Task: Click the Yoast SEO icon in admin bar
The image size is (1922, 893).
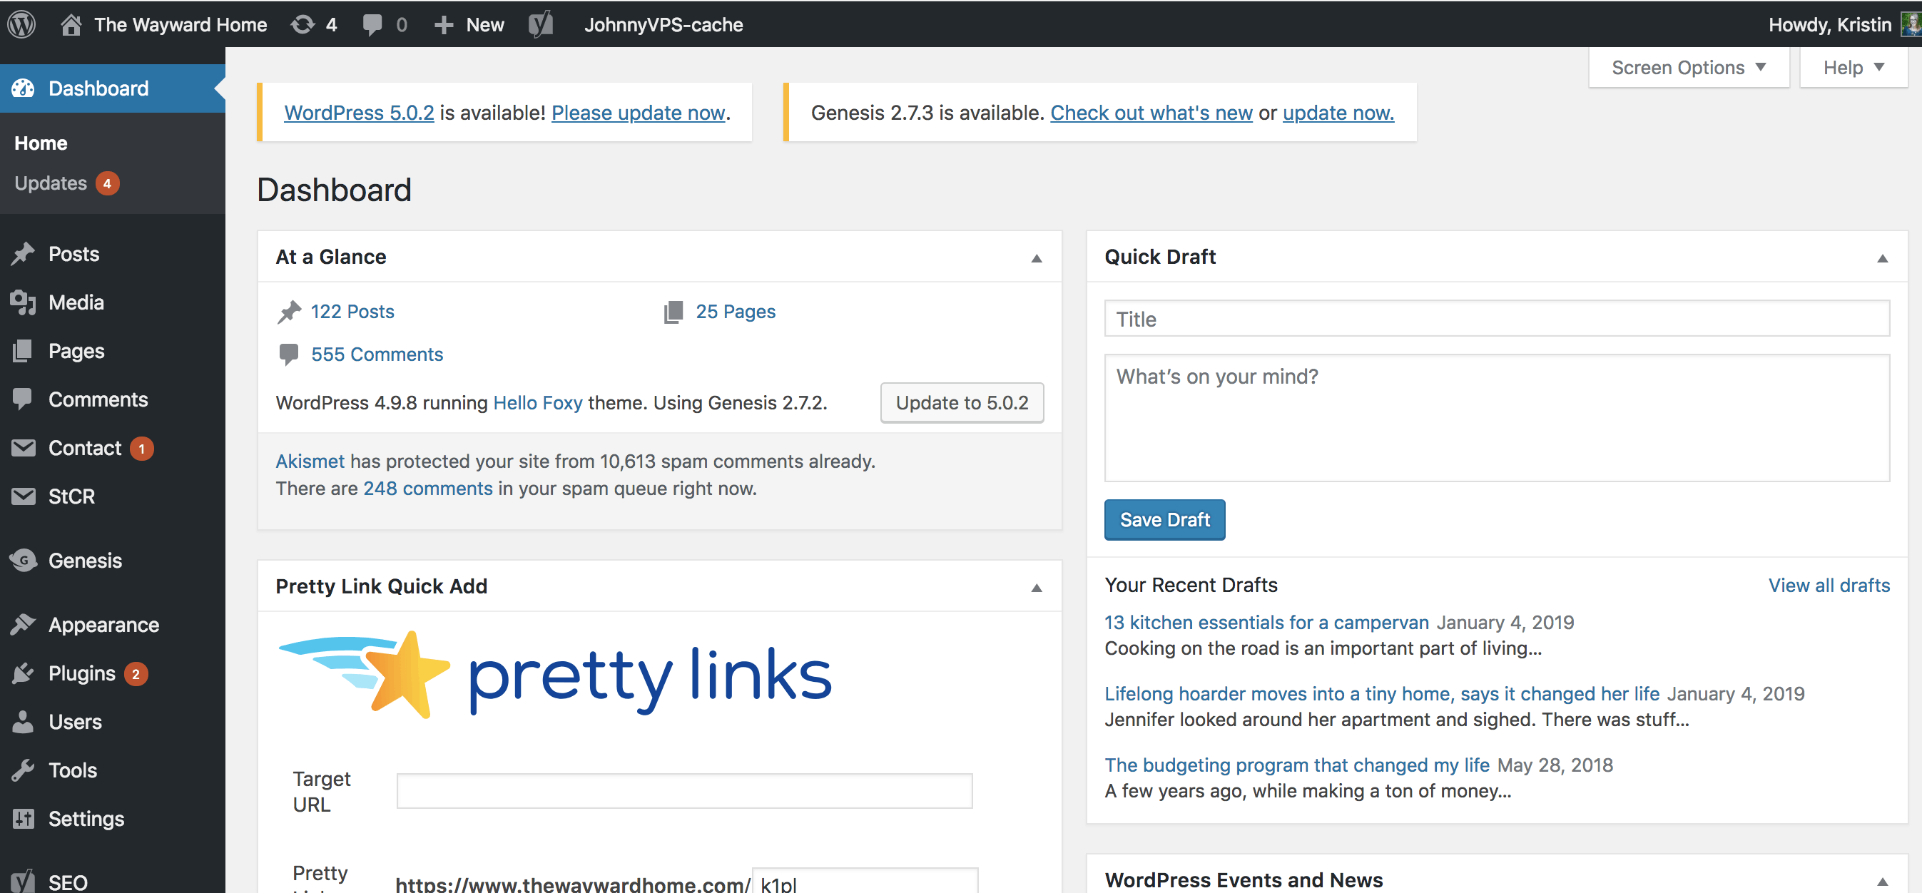Action: click(x=541, y=25)
